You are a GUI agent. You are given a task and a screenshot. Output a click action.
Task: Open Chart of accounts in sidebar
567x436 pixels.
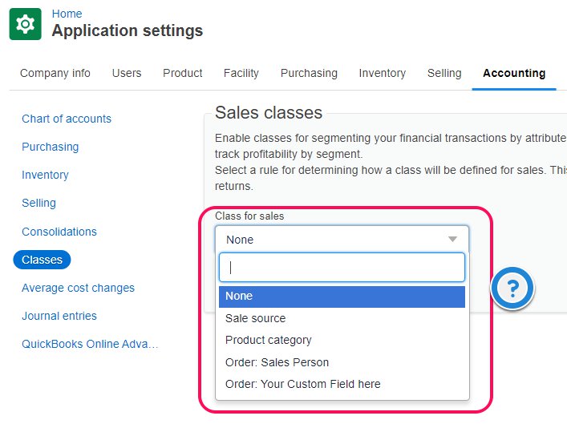point(67,119)
